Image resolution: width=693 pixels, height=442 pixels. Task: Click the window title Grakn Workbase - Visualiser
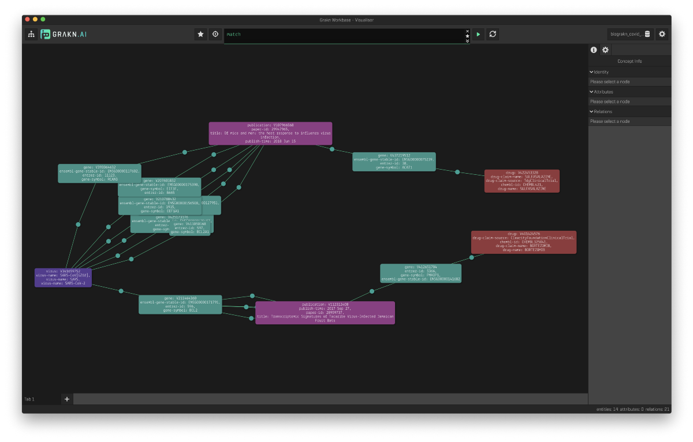click(346, 20)
